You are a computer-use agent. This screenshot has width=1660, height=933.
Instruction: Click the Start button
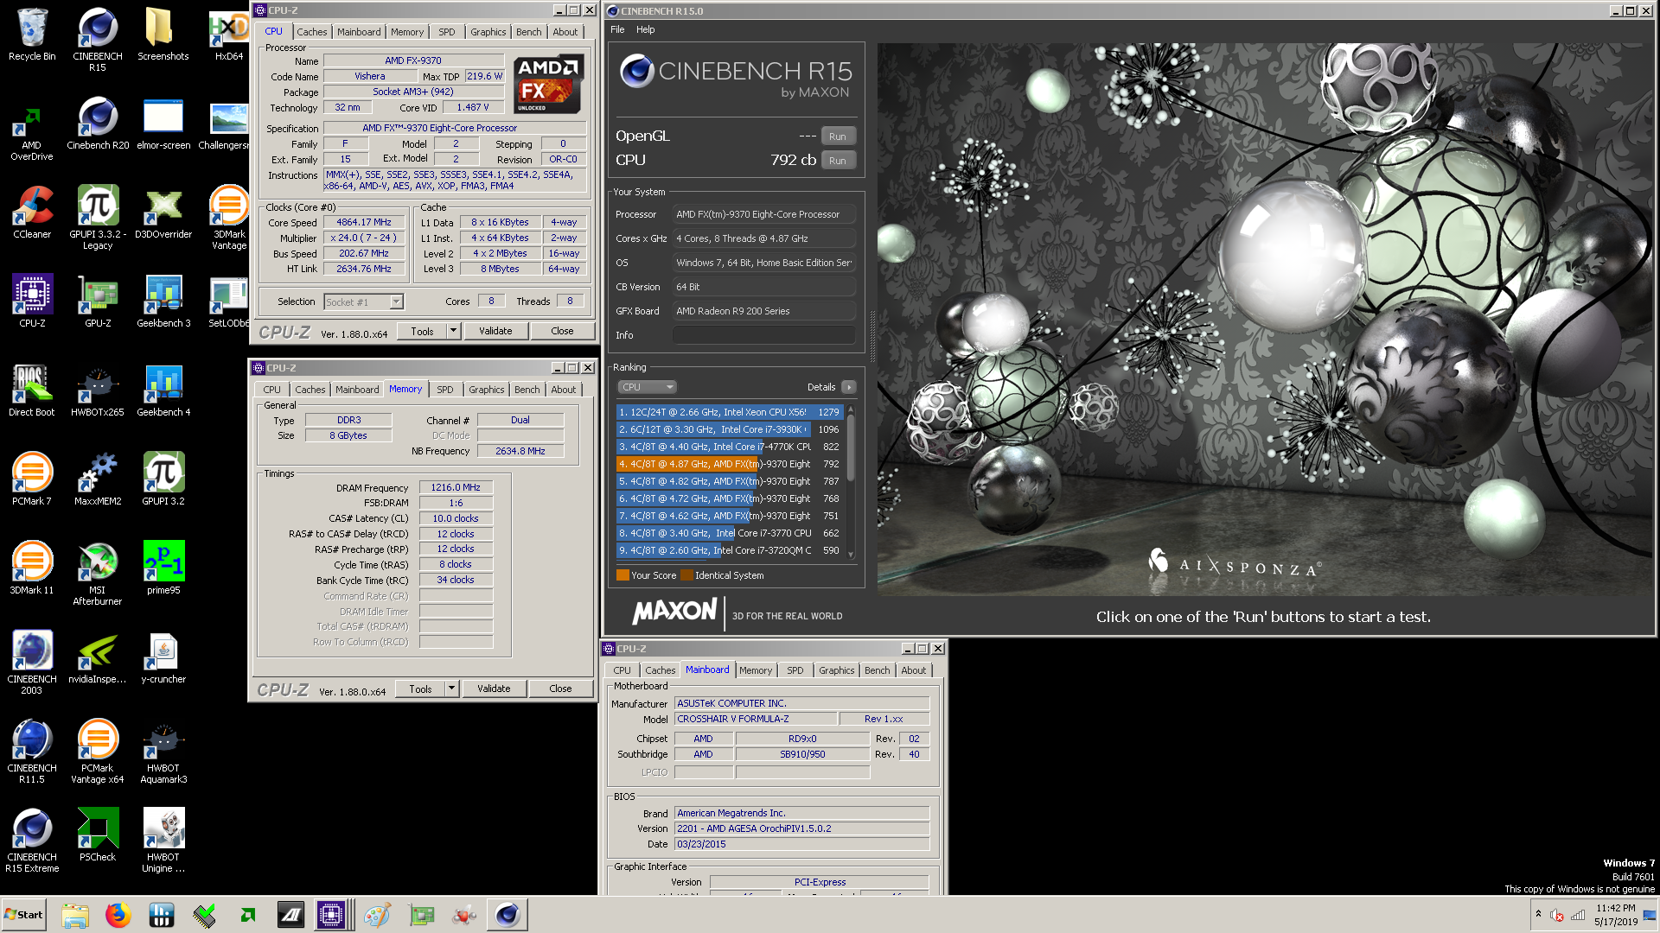coord(23,915)
